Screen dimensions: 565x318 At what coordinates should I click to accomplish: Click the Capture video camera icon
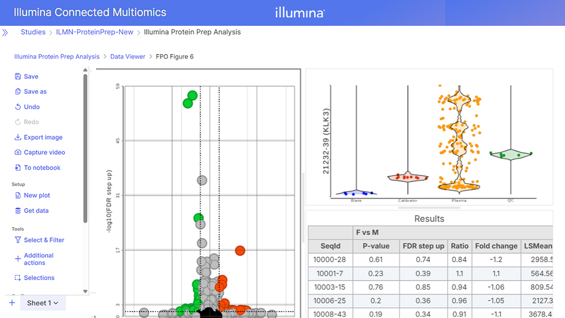click(x=18, y=152)
